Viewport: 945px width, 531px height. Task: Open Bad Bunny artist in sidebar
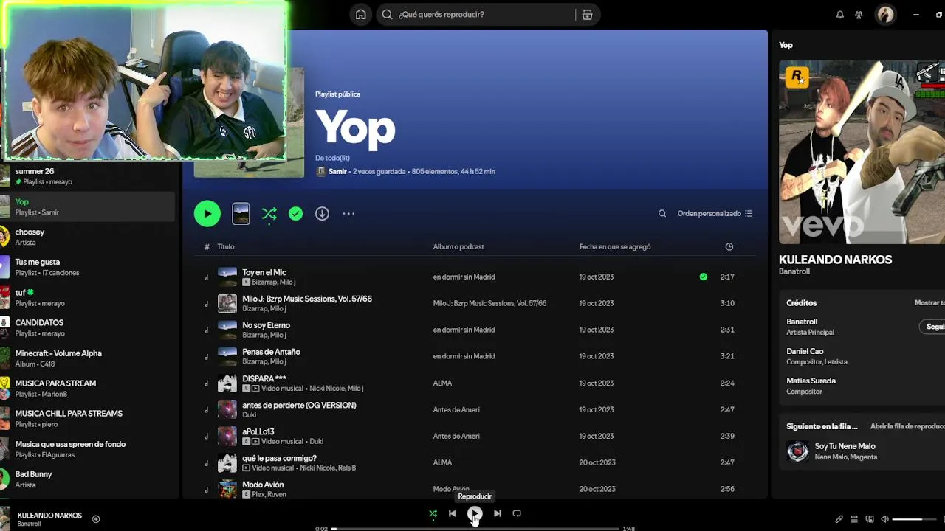(x=88, y=479)
